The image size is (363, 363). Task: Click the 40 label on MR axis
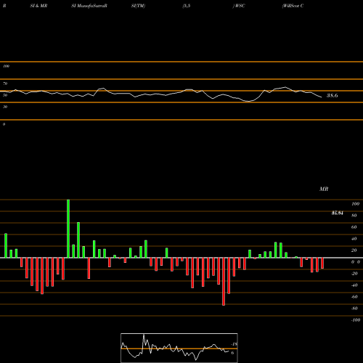click(x=354, y=239)
